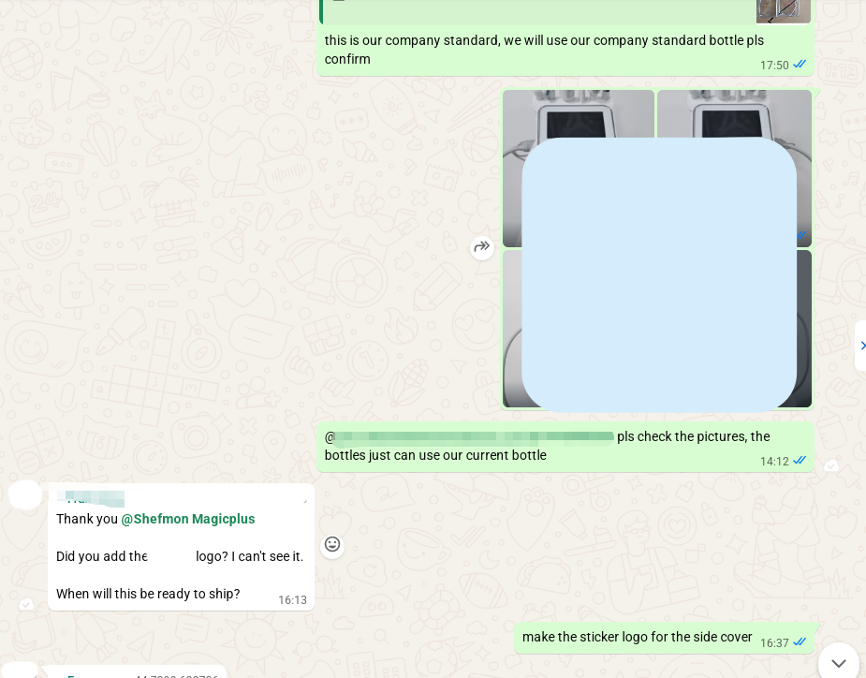Select the text "When will this be ready to ship?"

tap(148, 594)
